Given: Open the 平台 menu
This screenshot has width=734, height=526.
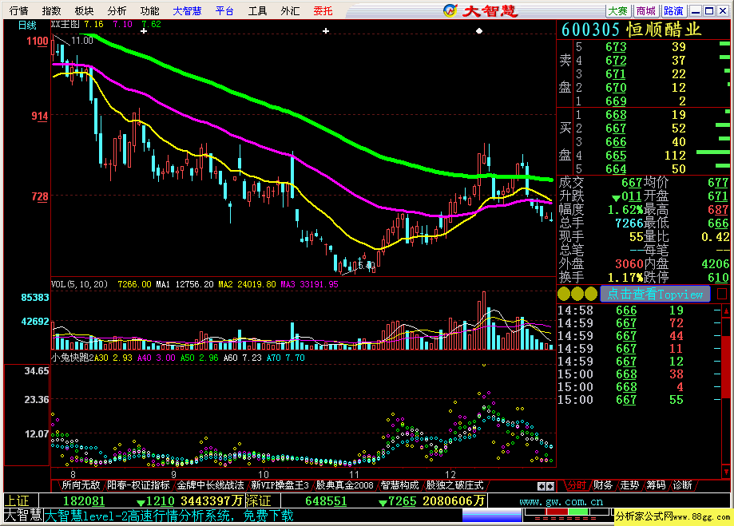Looking at the screenshot, I should [x=224, y=10].
